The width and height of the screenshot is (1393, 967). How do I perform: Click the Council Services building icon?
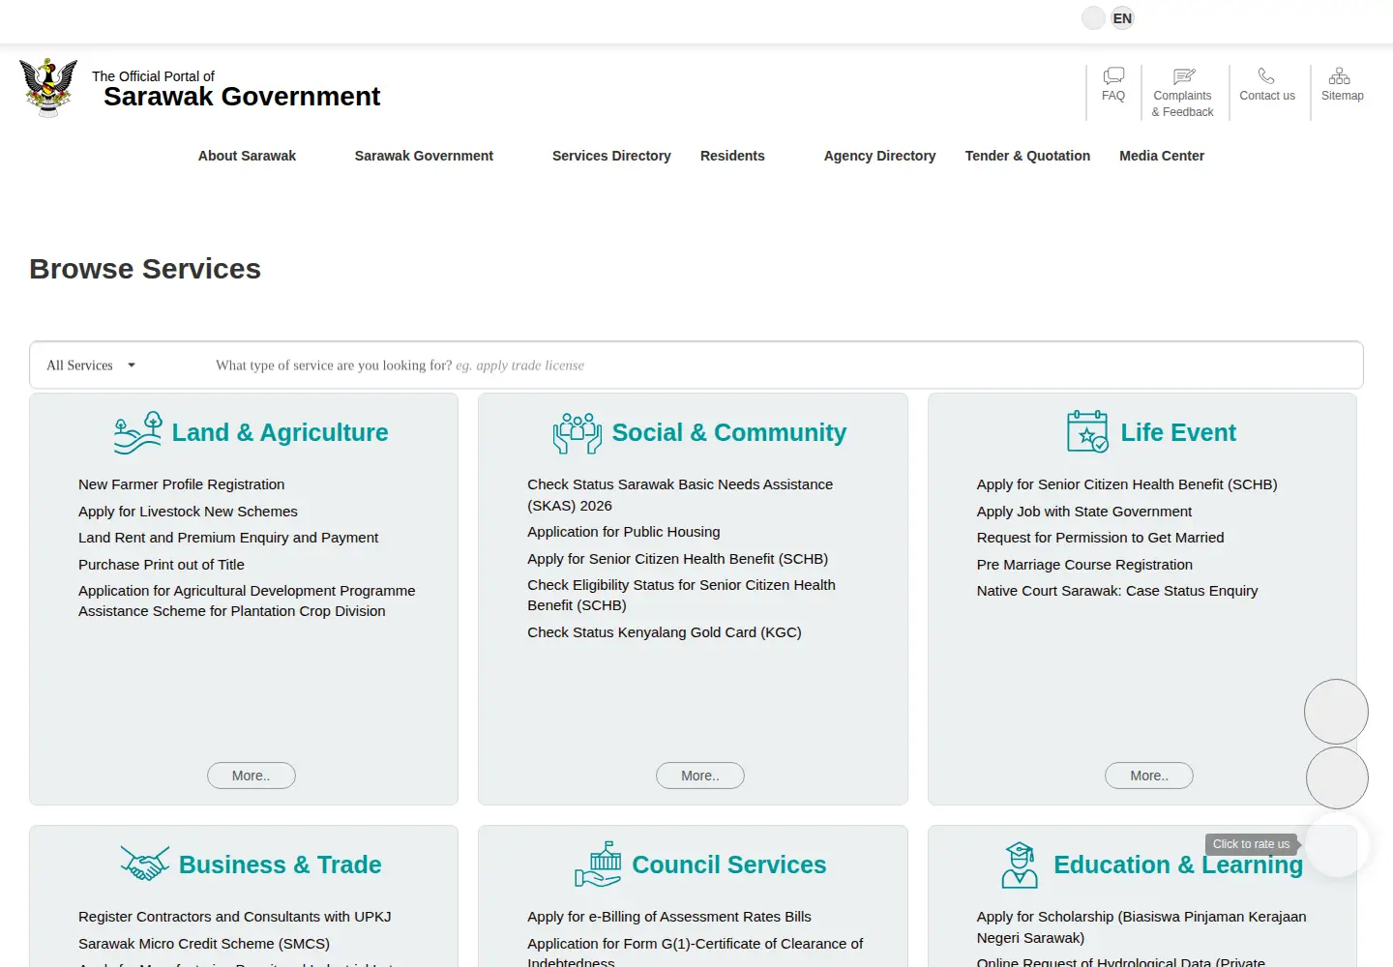[x=599, y=864]
